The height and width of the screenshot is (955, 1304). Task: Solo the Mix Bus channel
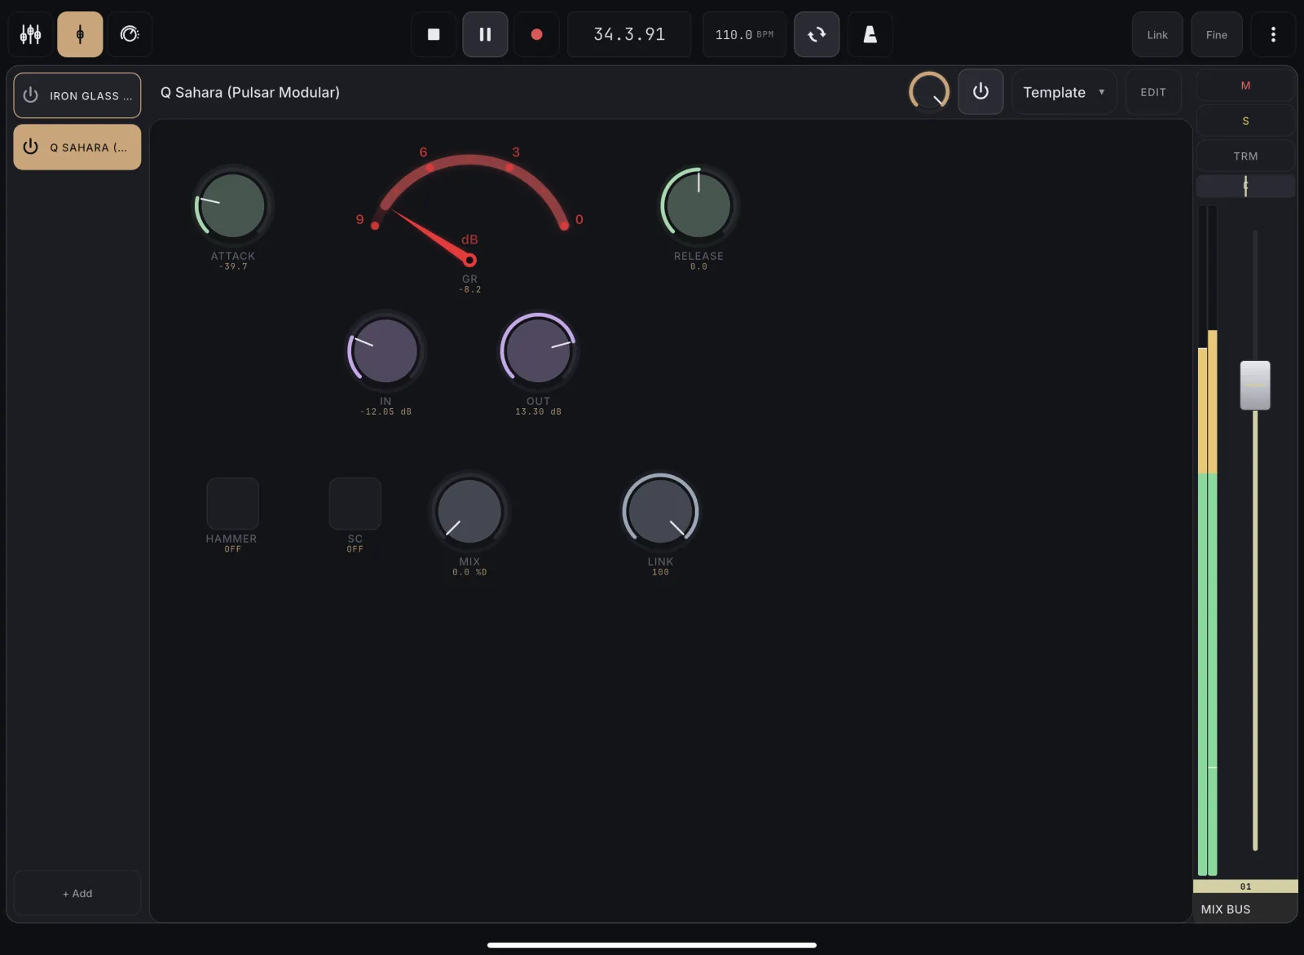[x=1245, y=121]
